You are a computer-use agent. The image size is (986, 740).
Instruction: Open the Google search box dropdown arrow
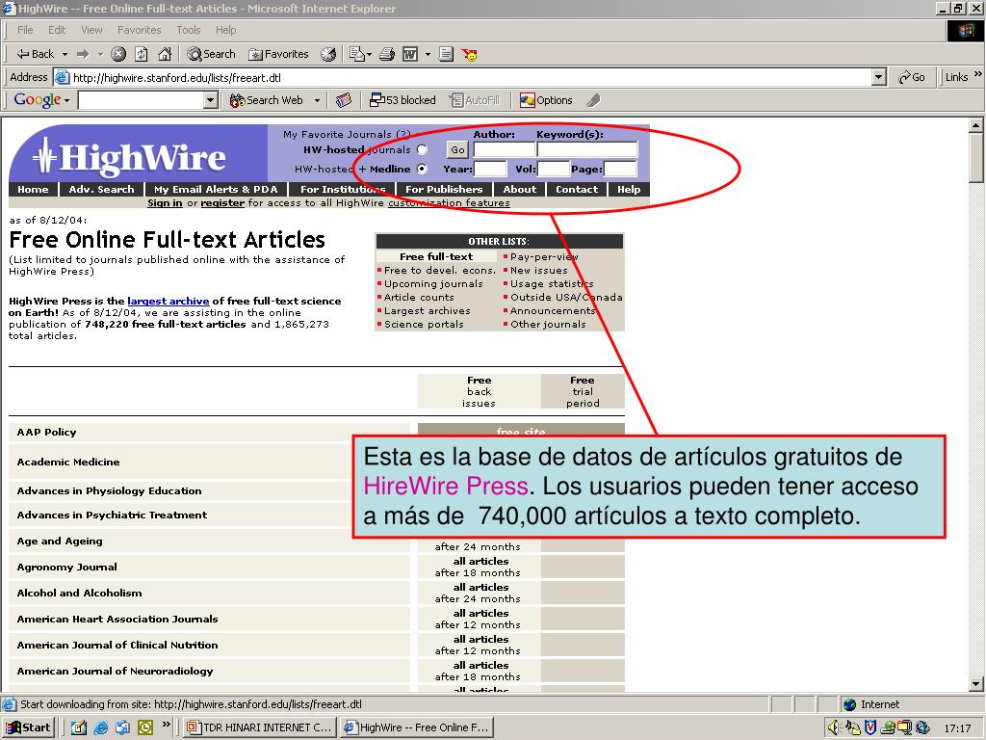tap(211, 100)
